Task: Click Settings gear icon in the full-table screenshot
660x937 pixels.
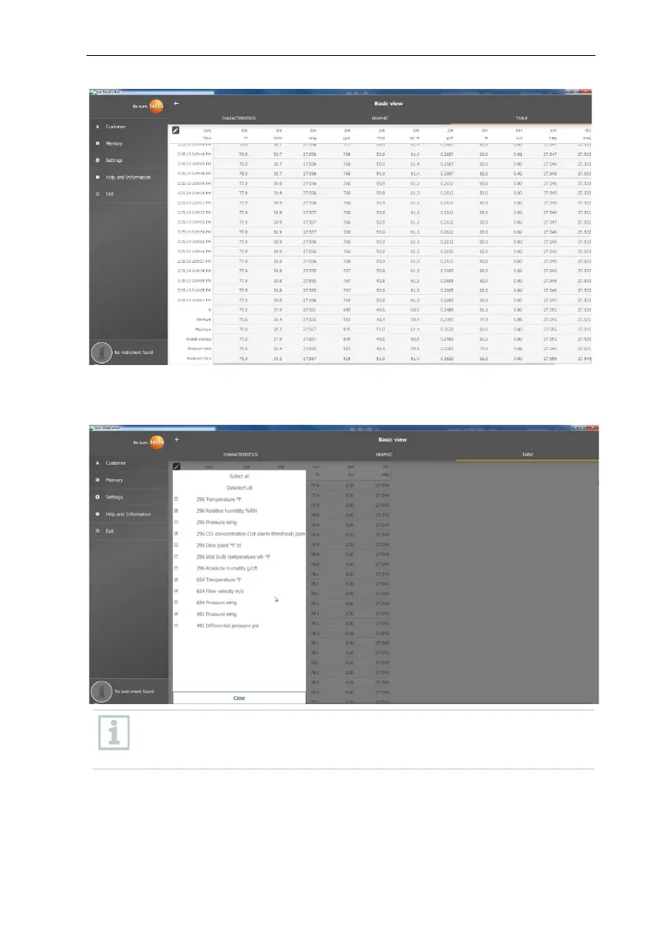Action: click(98, 160)
